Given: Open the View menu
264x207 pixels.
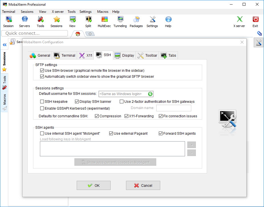Looking at the screenshot, I should [x=42, y=12].
